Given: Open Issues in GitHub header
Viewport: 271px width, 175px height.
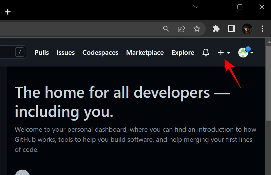Looking at the screenshot, I should coord(66,52).
